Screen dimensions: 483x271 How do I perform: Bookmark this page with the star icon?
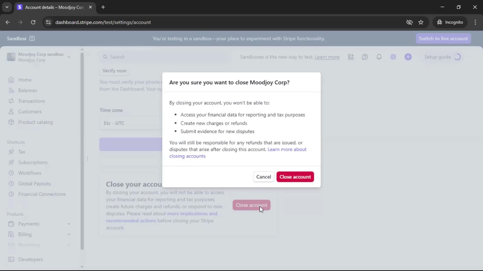pos(421,22)
